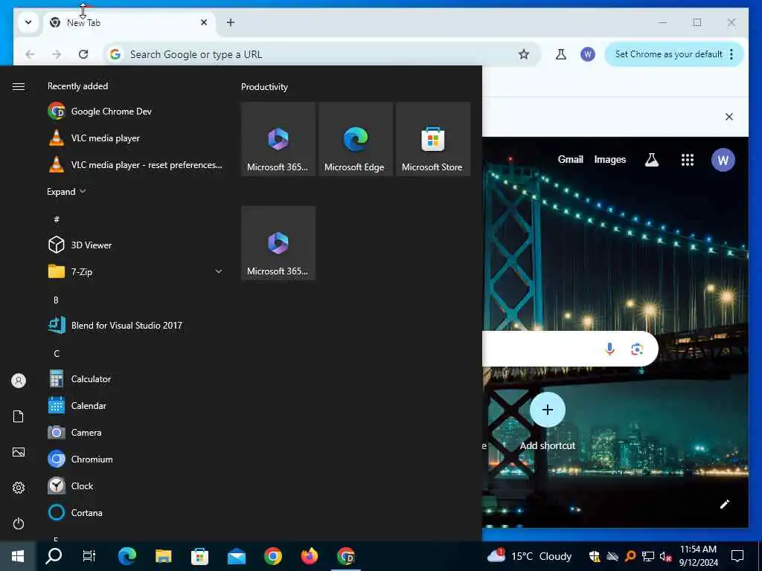The height and width of the screenshot is (571, 762).
Task: Open Search Labs flask on Google page
Action: click(652, 159)
